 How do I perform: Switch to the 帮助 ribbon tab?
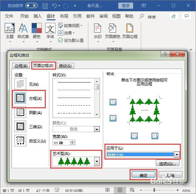pyautogui.click(x=129, y=16)
